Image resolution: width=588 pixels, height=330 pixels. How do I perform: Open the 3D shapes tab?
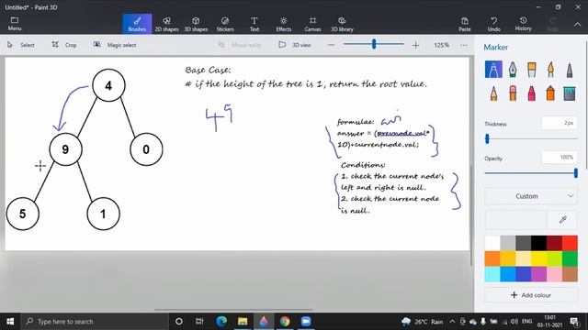196,24
